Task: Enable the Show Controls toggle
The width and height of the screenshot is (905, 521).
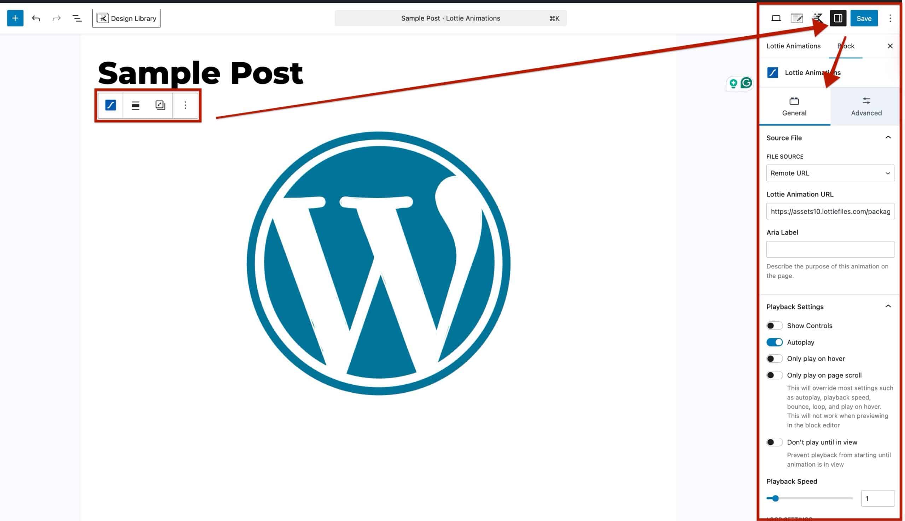Action: point(774,326)
